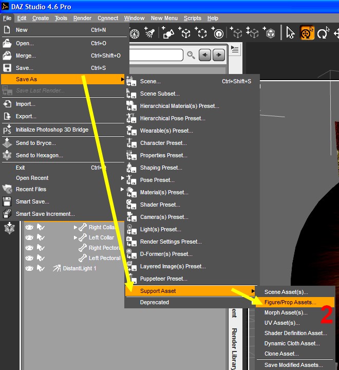This screenshot has height=370, width=339.
Task: Toggle selectable arrow for DistantLight 1
Action: tap(41, 268)
